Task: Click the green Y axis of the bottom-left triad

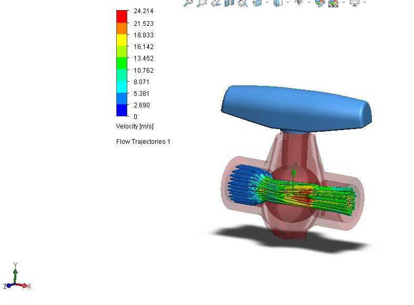Action: pos(16,275)
